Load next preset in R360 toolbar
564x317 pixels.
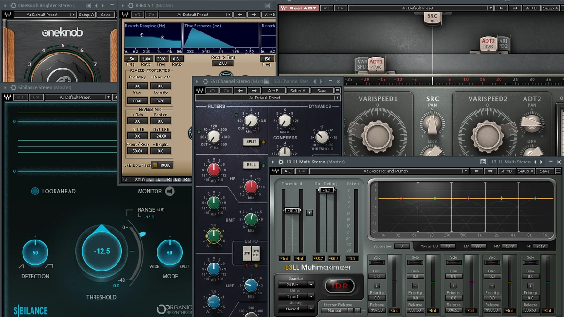254,15
